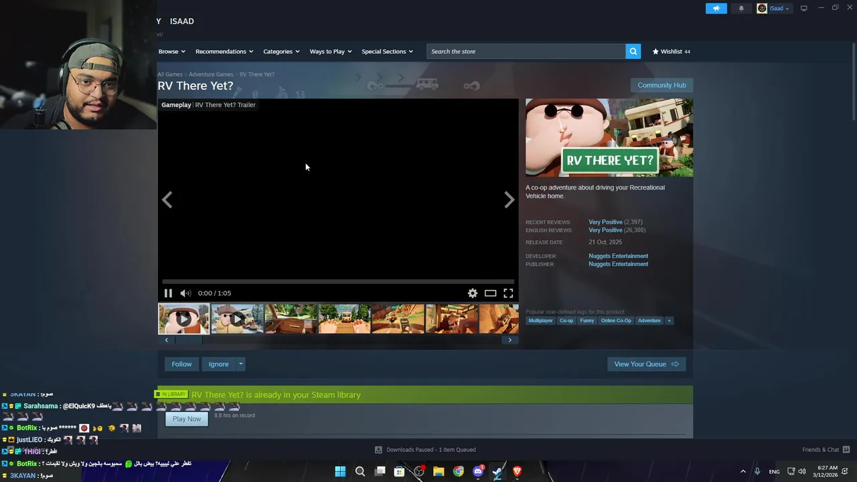Viewport: 857px width, 482px height.
Task: Focus the Search the store field
Action: tap(526, 52)
